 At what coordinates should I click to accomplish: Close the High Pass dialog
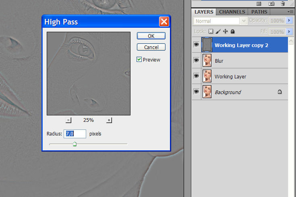click(164, 22)
